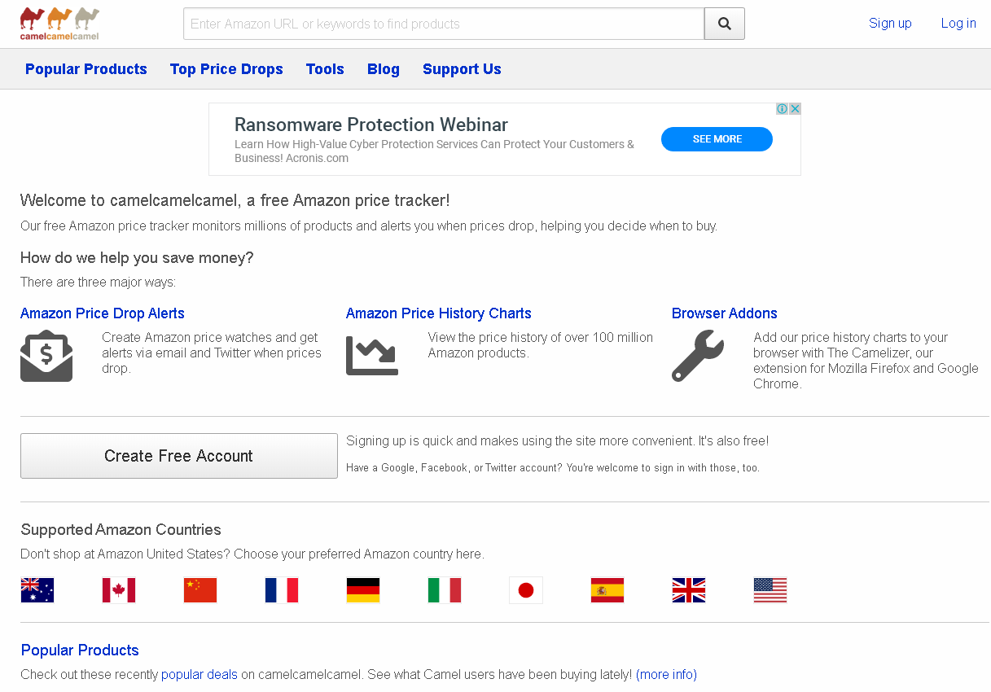
Task: Click the Create Free Account button
Action: point(178,456)
